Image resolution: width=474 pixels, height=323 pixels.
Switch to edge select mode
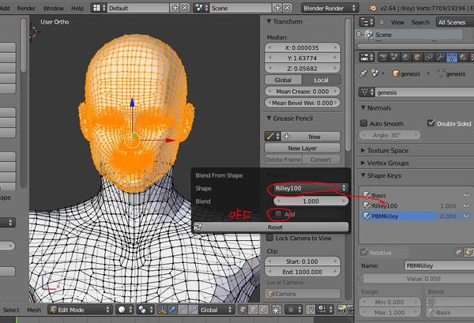(x=253, y=310)
